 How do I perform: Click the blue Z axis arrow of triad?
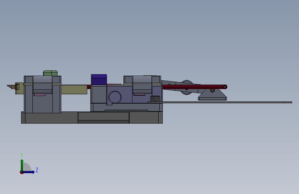tap(29, 172)
